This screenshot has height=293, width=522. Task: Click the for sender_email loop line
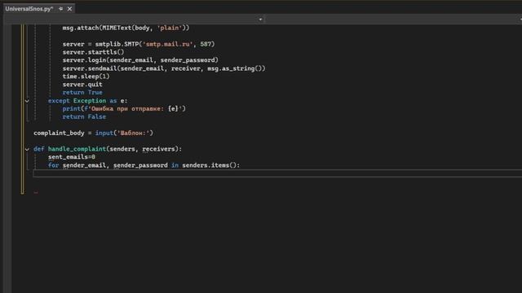(x=144, y=165)
